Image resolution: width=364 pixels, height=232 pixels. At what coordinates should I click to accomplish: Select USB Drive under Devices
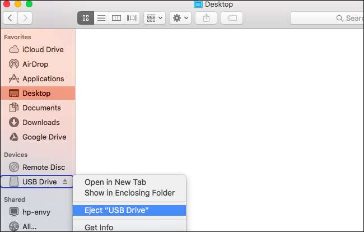point(37,182)
